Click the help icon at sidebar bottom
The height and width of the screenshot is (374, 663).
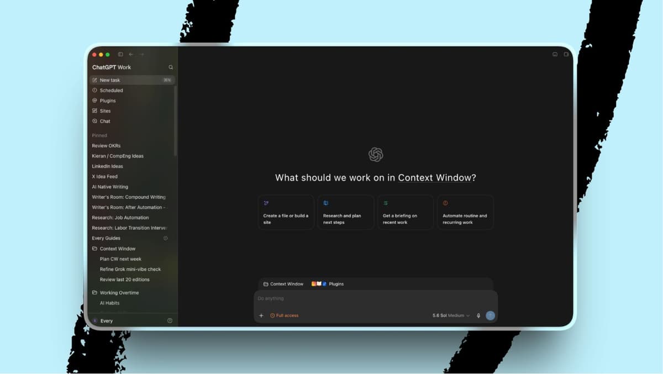[x=170, y=320]
